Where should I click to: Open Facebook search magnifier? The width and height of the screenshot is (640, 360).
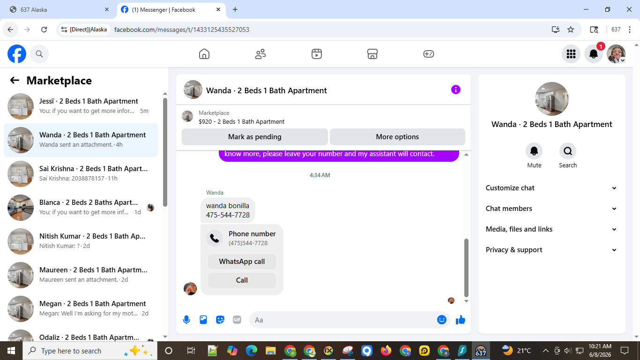pyautogui.click(x=39, y=54)
